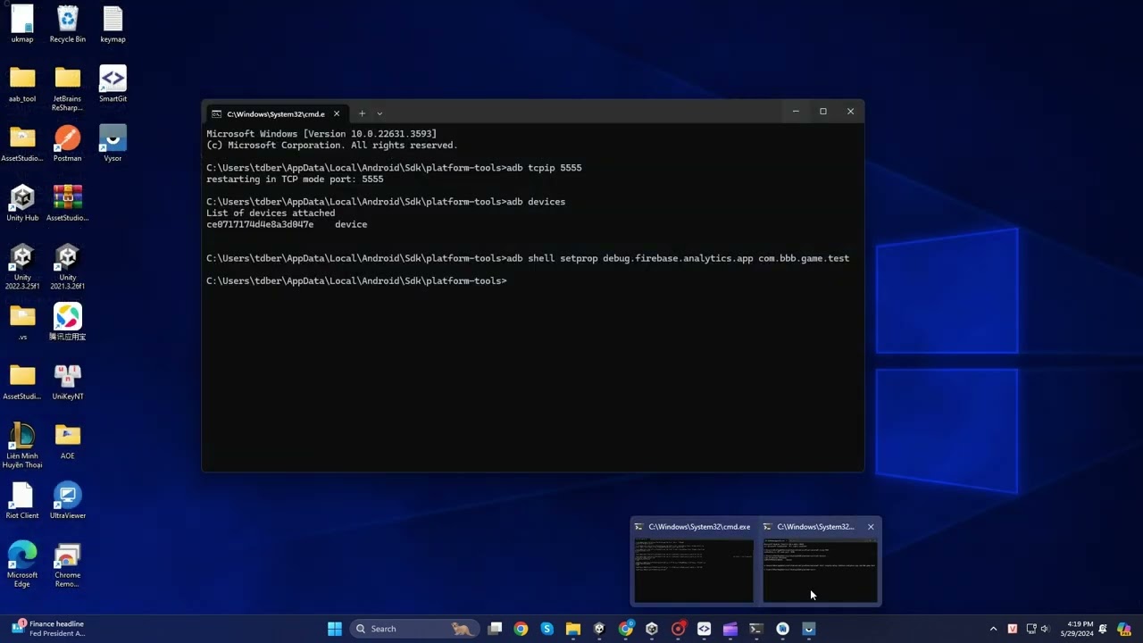Open the Chrome Remote Desktop shortcut

coord(68,564)
